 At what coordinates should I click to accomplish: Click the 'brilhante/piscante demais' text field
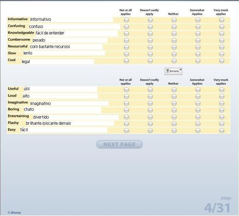(x=69, y=123)
